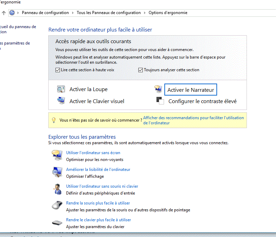Viewport: 276px width, 237px height.
Task: Click person icon beside "sans souris ni clavier"
Action: coord(58,189)
